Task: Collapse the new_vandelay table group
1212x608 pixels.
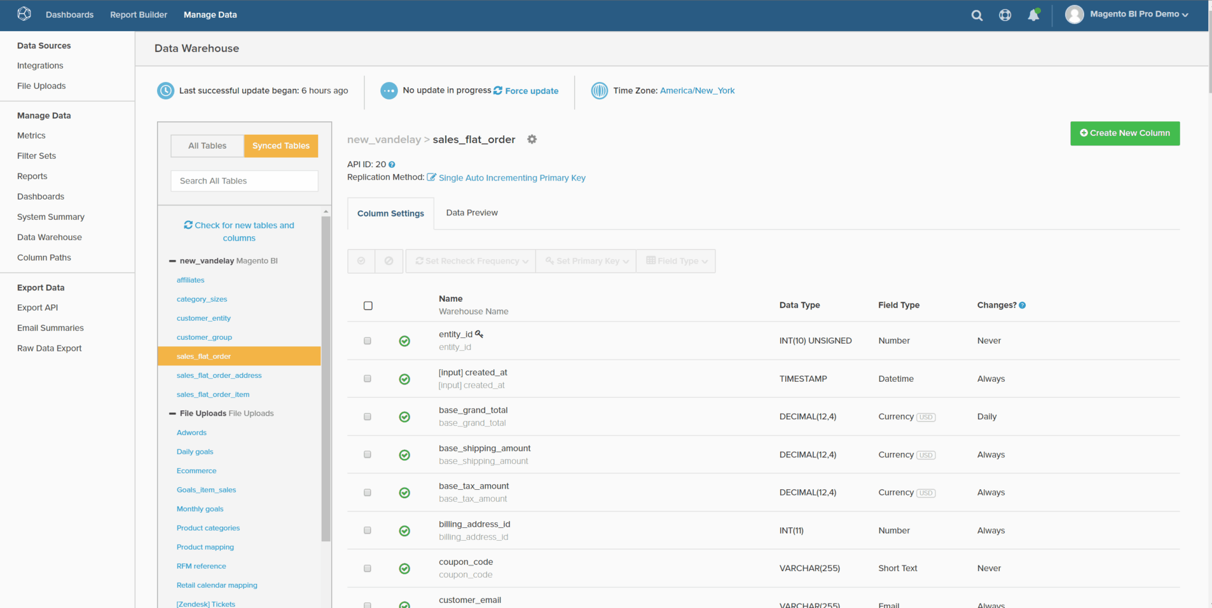Action: coord(172,261)
